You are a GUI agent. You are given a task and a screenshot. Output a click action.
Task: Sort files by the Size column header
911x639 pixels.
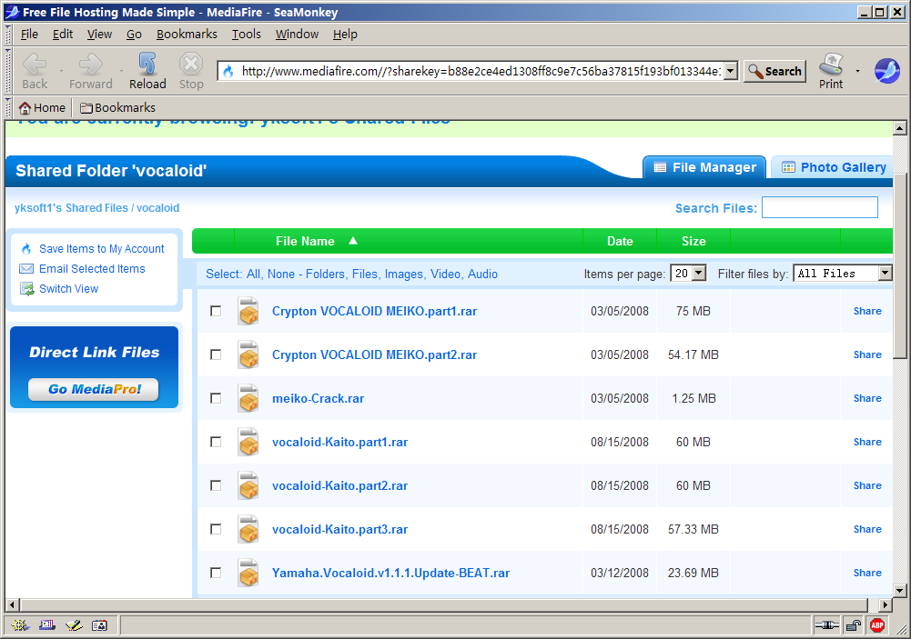pyautogui.click(x=693, y=241)
